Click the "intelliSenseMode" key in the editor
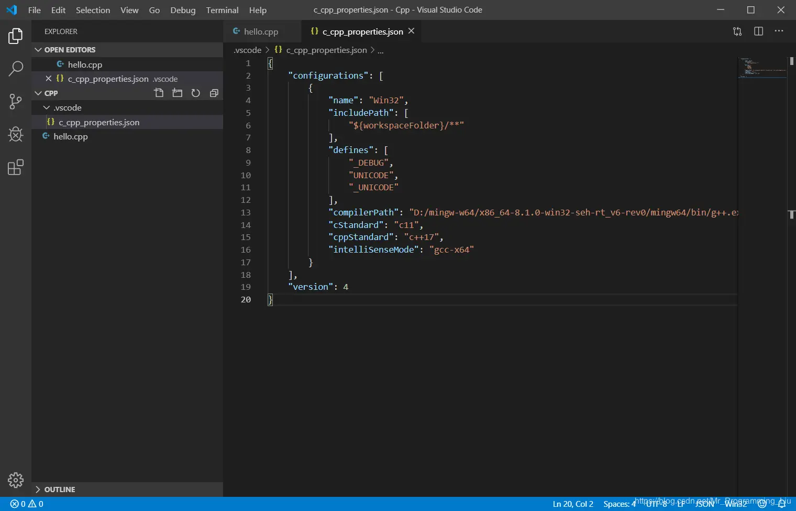Image resolution: width=796 pixels, height=511 pixels. pyautogui.click(x=374, y=249)
